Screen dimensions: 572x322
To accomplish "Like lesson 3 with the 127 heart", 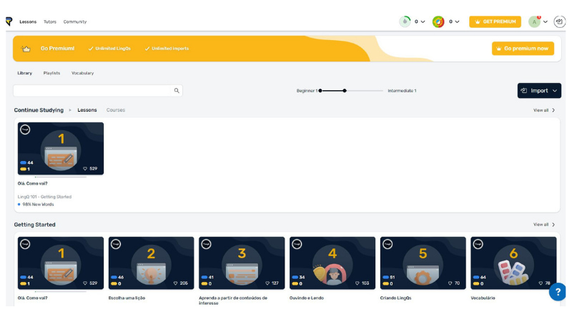I will coord(267,283).
